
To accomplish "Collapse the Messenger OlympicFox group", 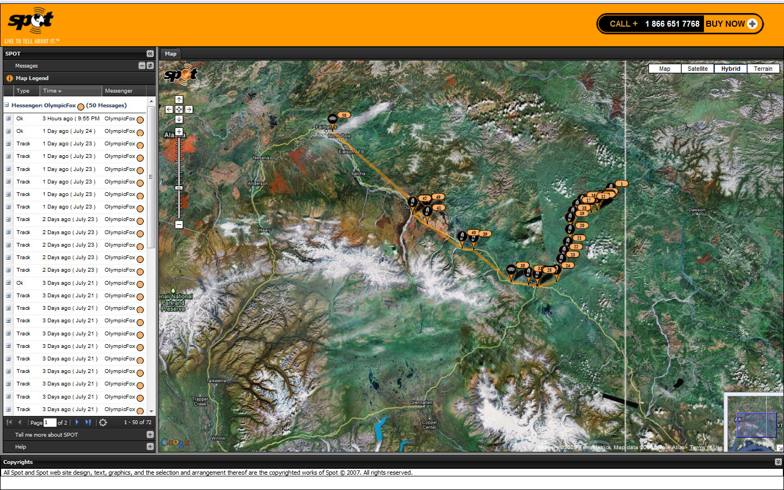I will point(7,106).
